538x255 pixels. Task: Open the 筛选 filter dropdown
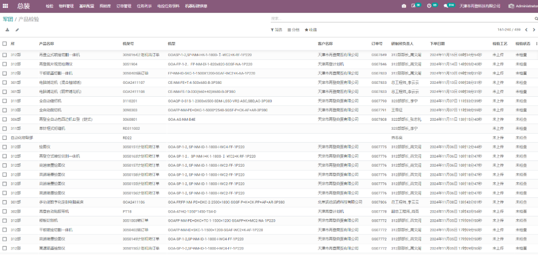[276, 30]
